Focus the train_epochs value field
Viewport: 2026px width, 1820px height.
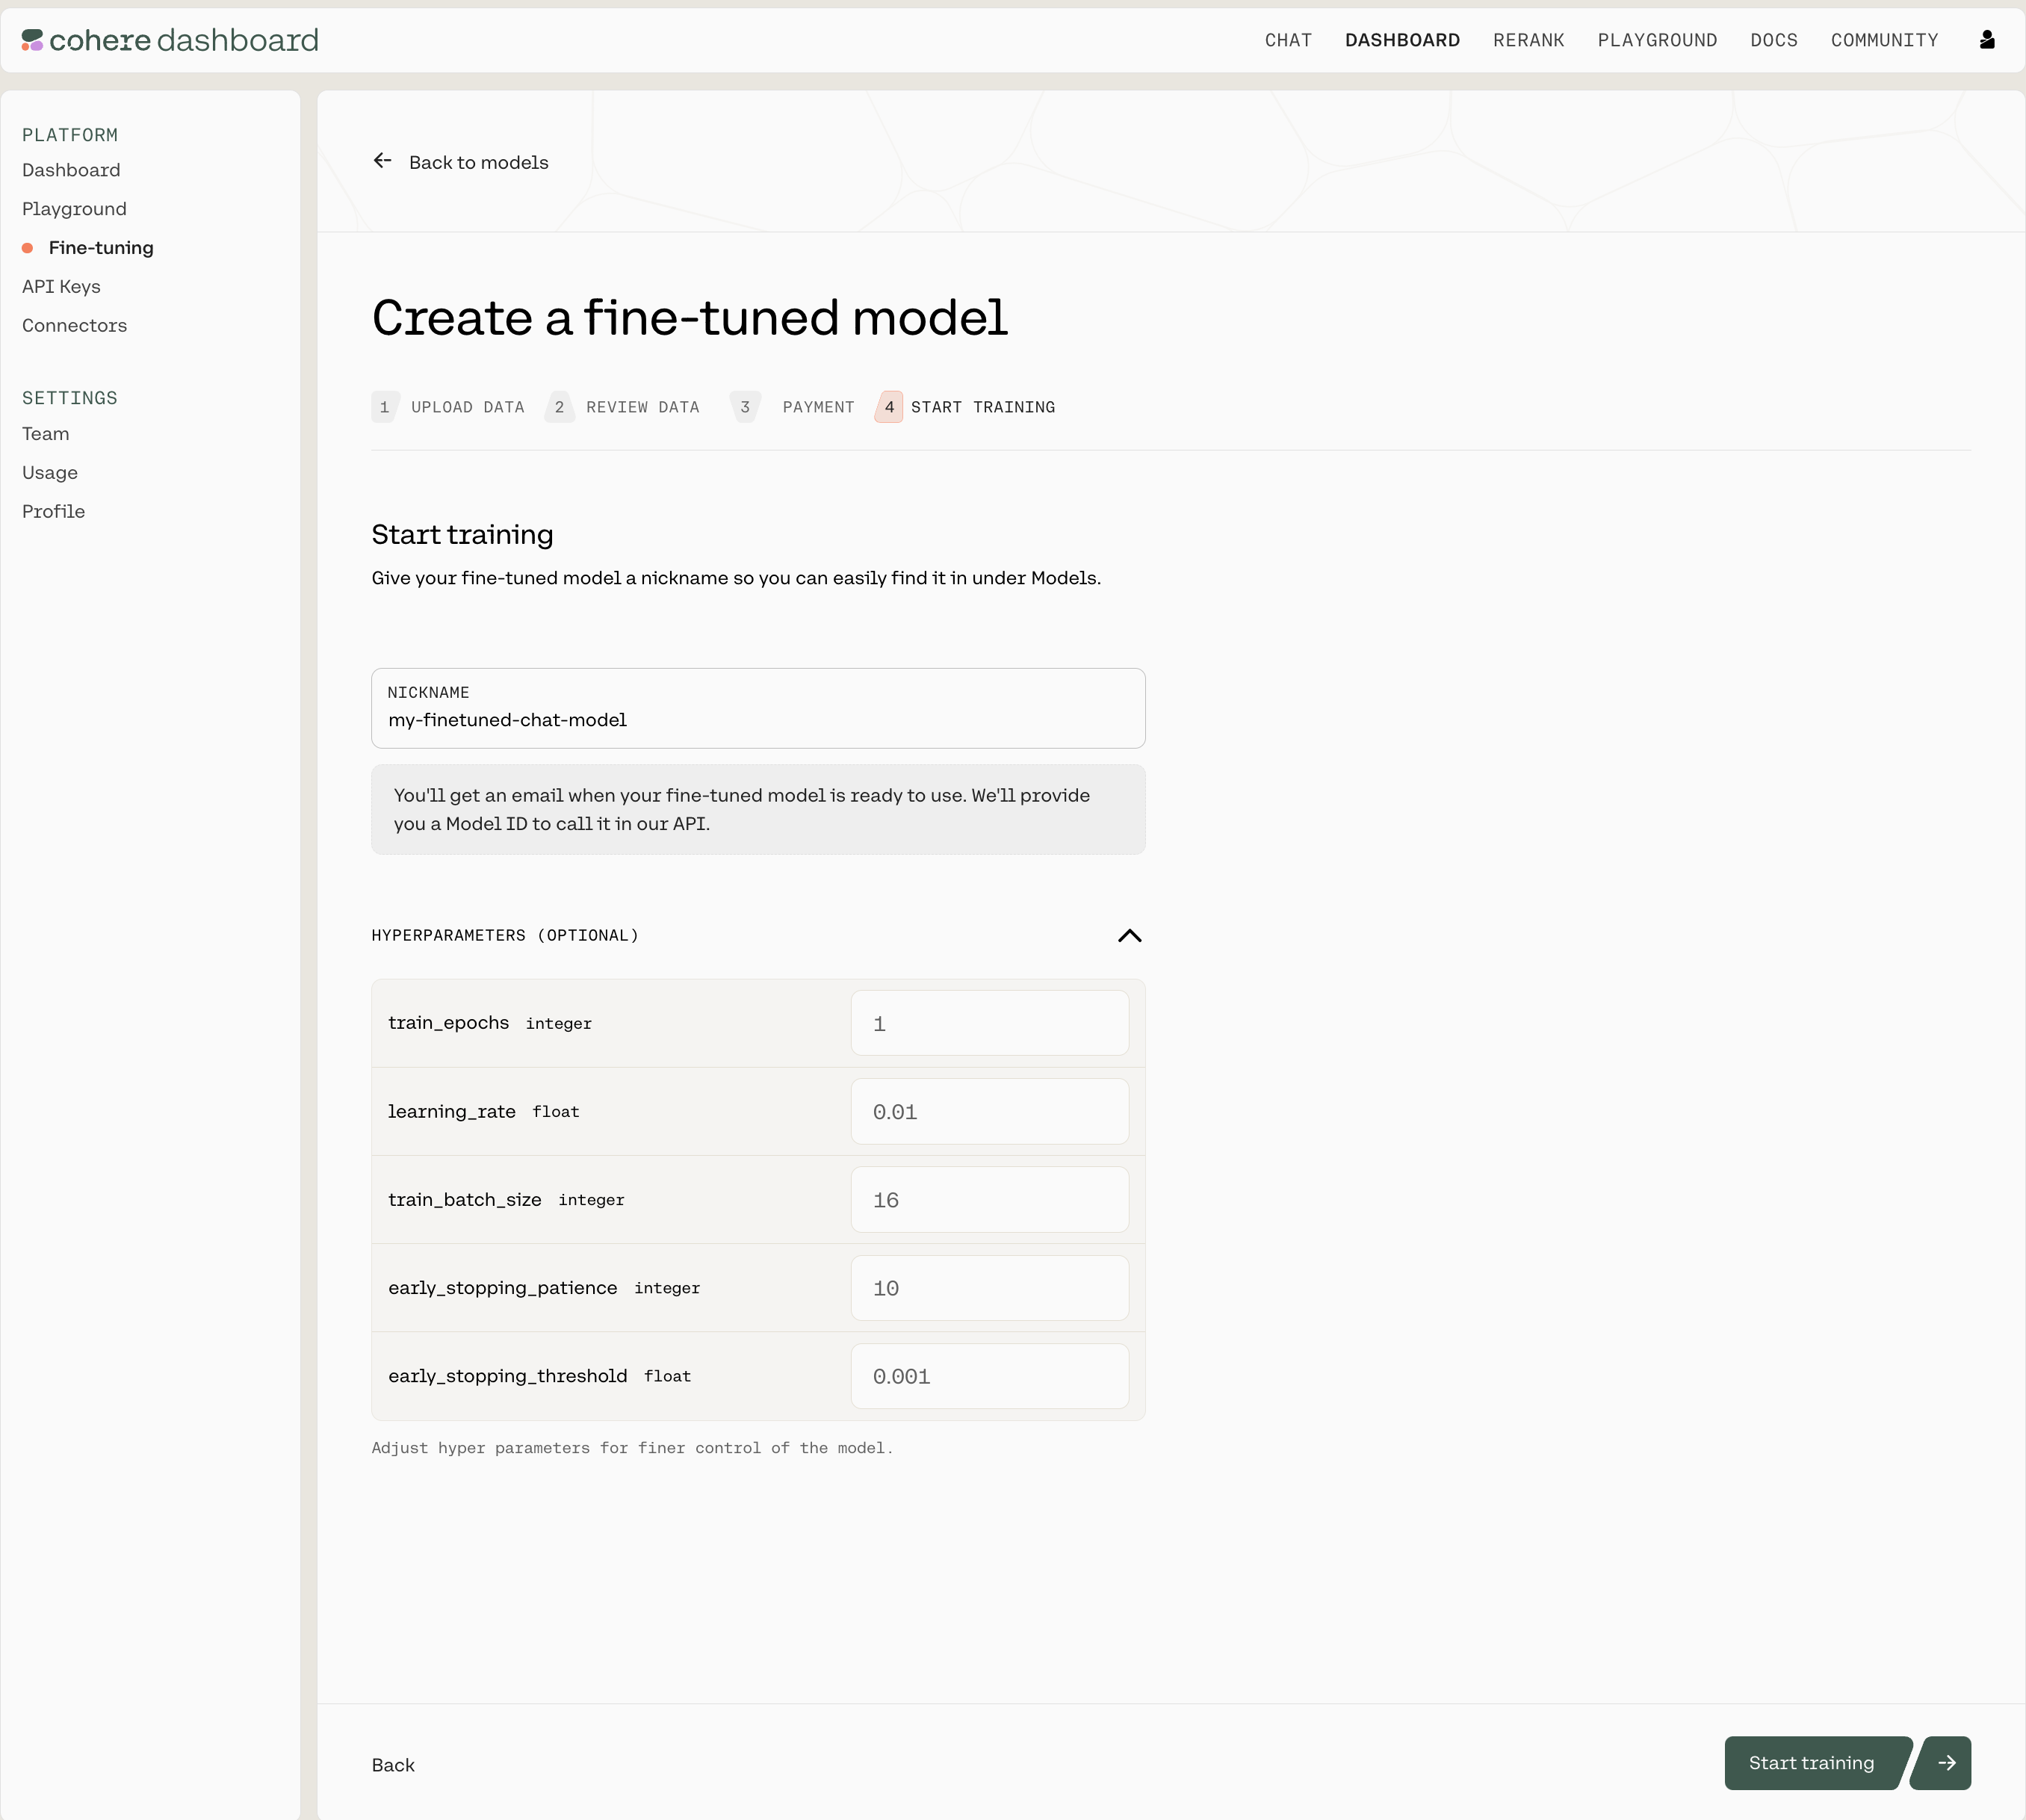point(989,1023)
